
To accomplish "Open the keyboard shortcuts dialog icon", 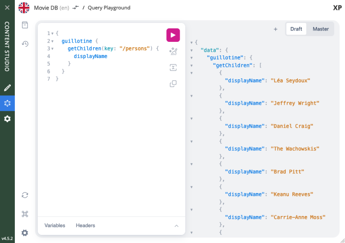I will (x=25, y=214).
